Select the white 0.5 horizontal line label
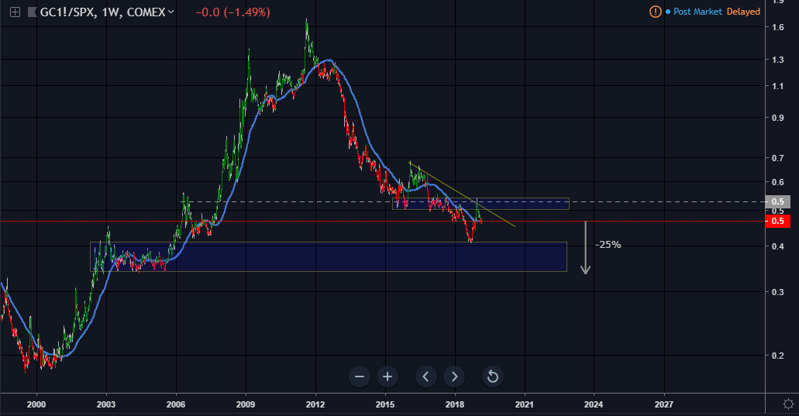799x416 pixels. coord(777,201)
